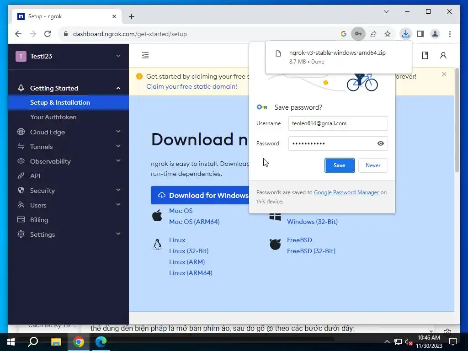Click Mac OS (ARM64) download link
The image size is (468, 351).
pos(194,222)
